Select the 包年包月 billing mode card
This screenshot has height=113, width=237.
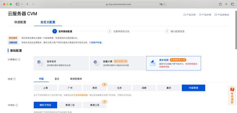coord(61,63)
